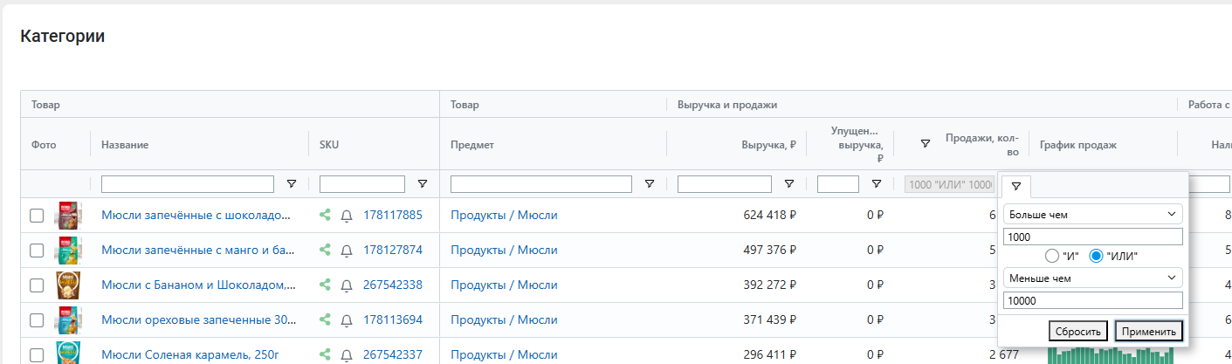Open the Меньше чем condition dropdown

coord(1093,278)
